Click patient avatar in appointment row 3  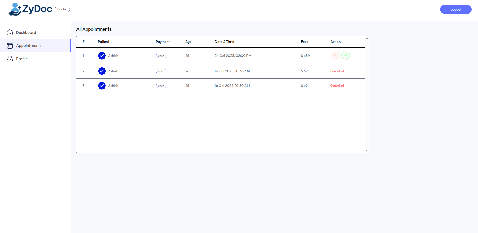(x=102, y=86)
